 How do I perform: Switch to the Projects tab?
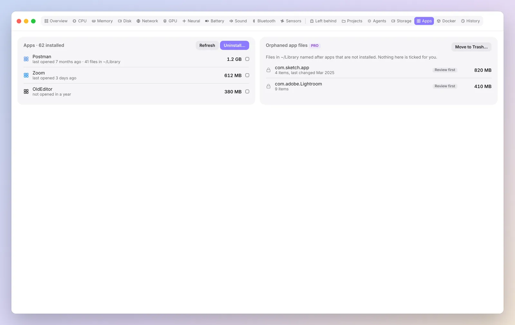(x=352, y=21)
